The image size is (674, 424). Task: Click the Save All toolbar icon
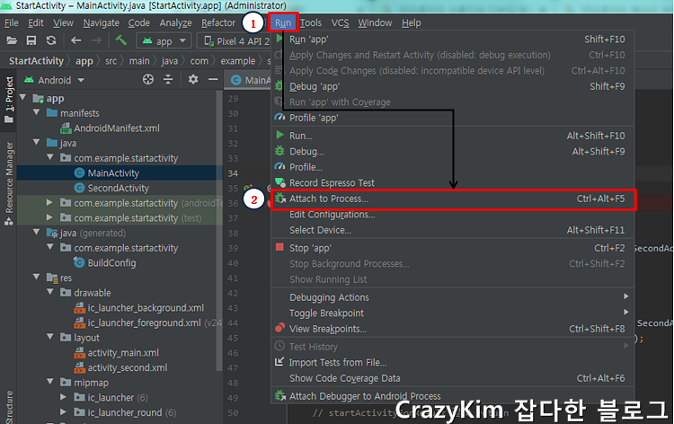coord(31,40)
